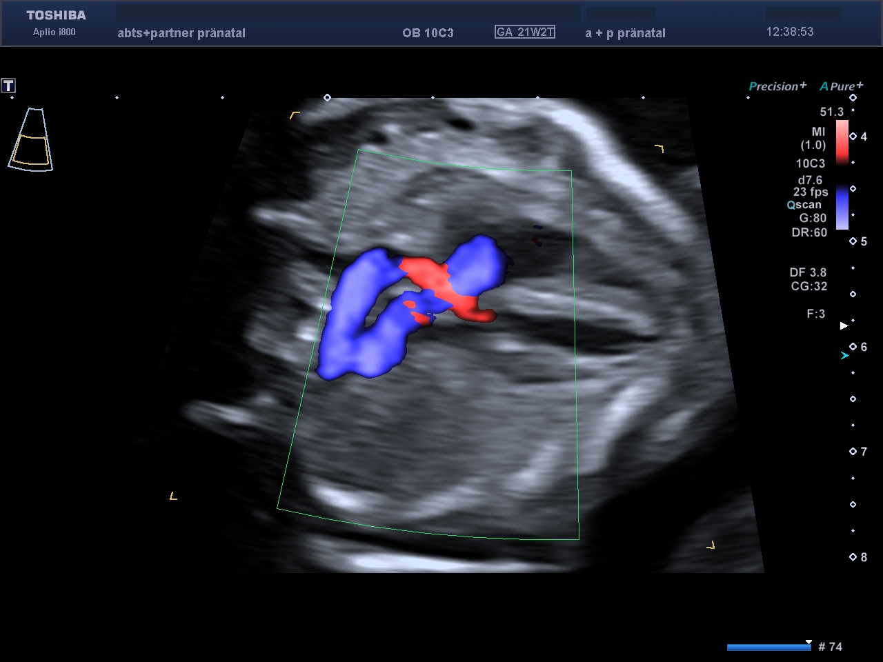This screenshot has height=662, width=883.
Task: Select the a + p pränatal header label
Action: [x=625, y=33]
